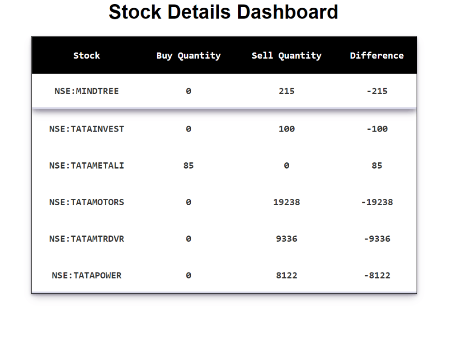Select the NSE:TATAPOWER stock cell

[x=86, y=275]
